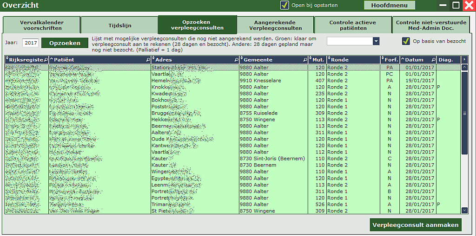This screenshot has height=236, width=476.
Task: Select the address cell starting with Brugge
Action: [x=195, y=113]
